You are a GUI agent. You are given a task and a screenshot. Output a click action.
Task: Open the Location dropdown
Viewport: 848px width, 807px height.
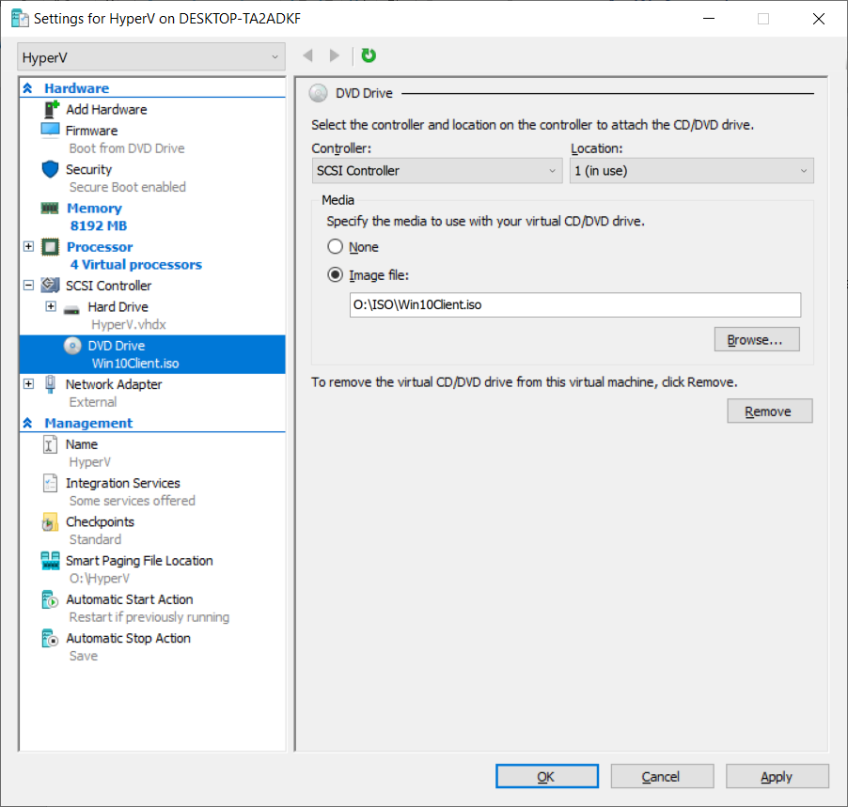tap(691, 171)
